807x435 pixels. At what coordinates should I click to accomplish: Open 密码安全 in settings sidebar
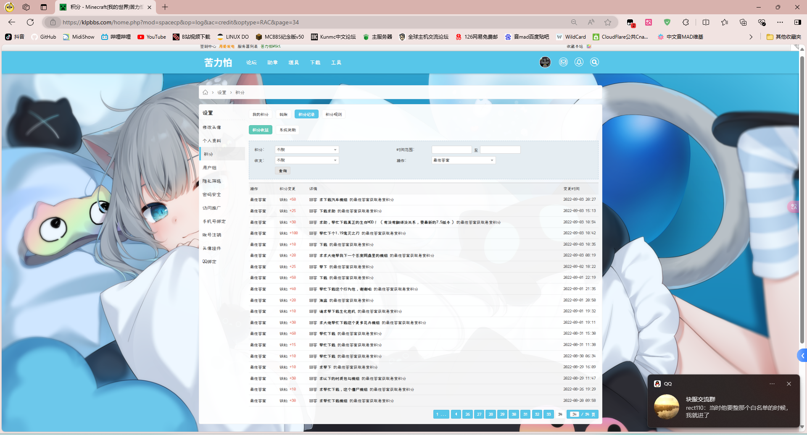tap(212, 195)
